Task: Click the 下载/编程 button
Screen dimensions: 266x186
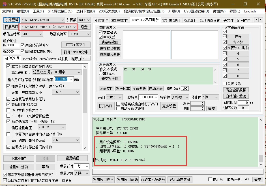Action: tap(18, 158)
